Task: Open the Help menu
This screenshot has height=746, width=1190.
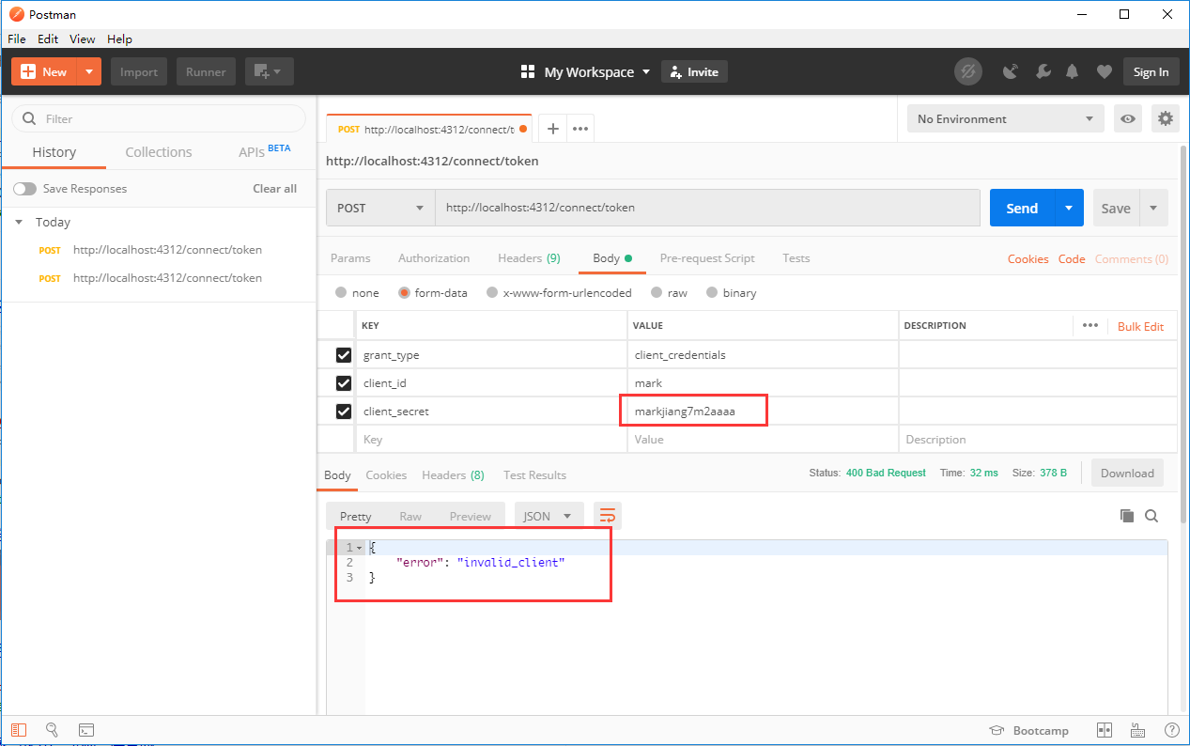Action: pyautogui.click(x=119, y=39)
